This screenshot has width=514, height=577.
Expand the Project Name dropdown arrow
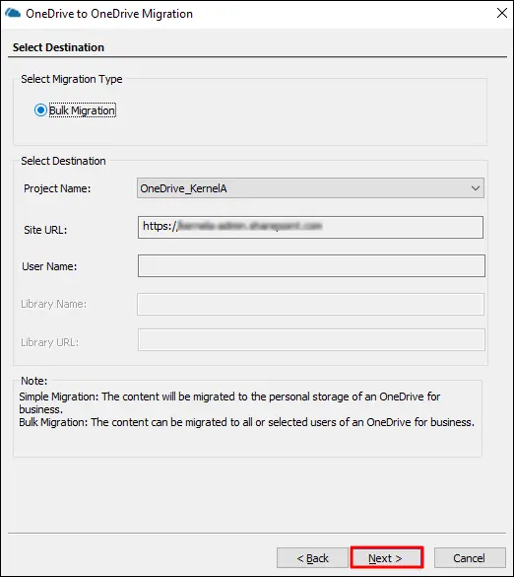coord(475,188)
